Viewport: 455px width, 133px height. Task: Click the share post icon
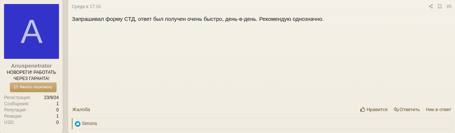click(431, 7)
